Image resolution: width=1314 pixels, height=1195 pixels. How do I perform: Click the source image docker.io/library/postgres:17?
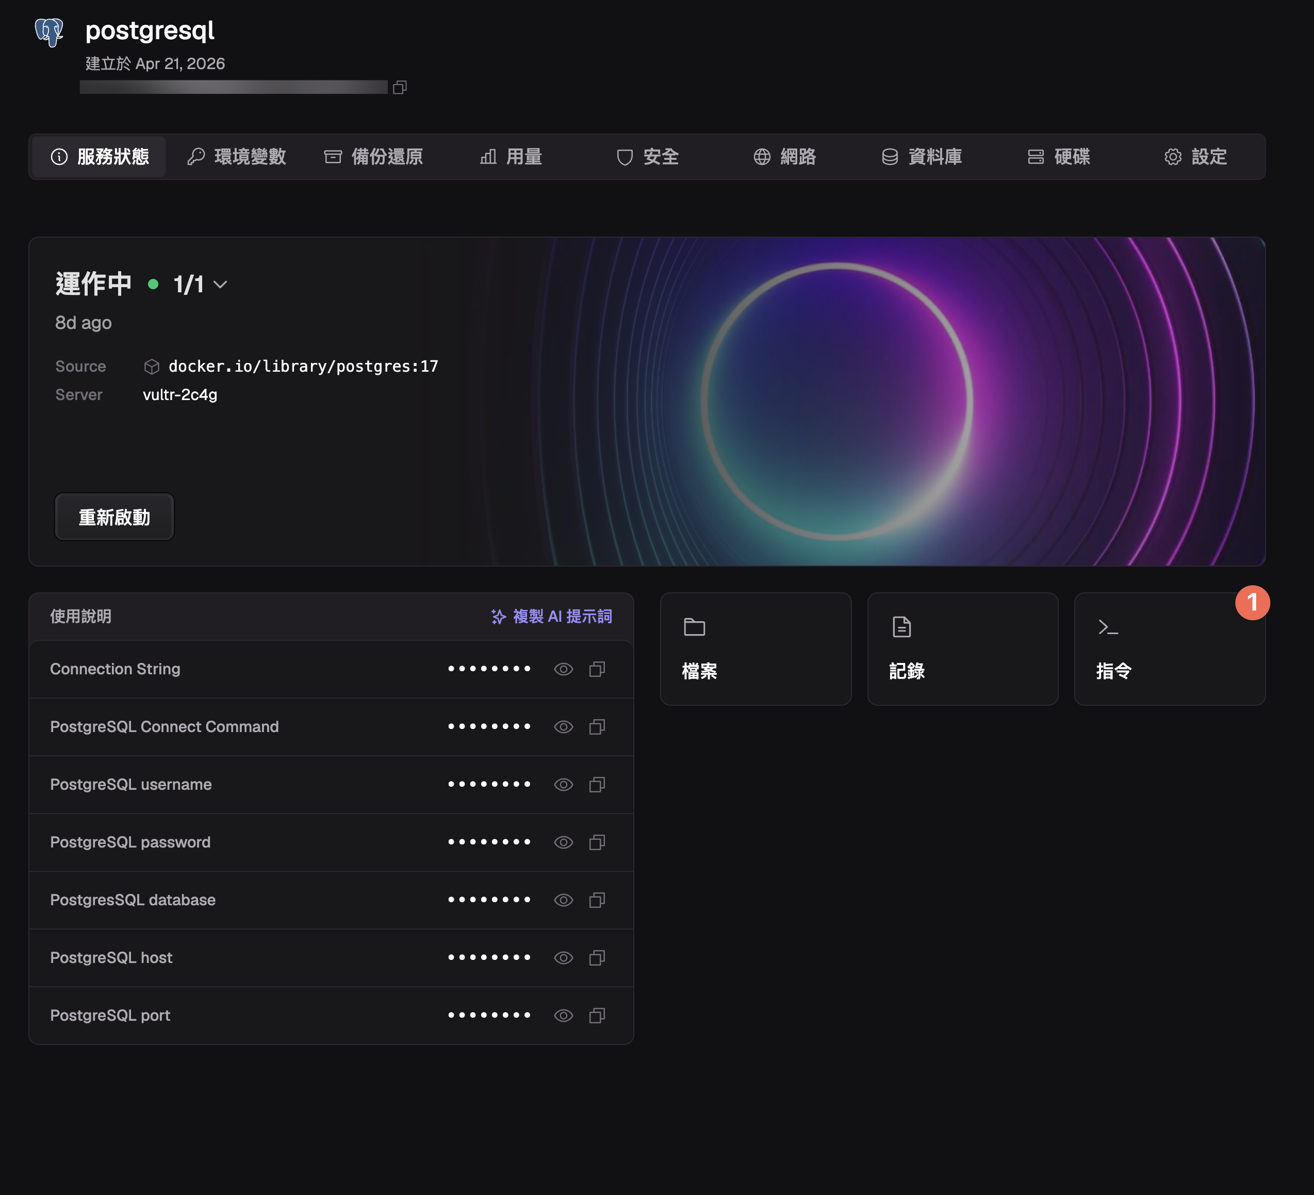click(303, 367)
